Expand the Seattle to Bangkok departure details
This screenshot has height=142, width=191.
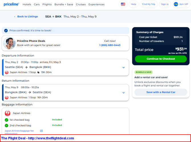pos(123,68)
